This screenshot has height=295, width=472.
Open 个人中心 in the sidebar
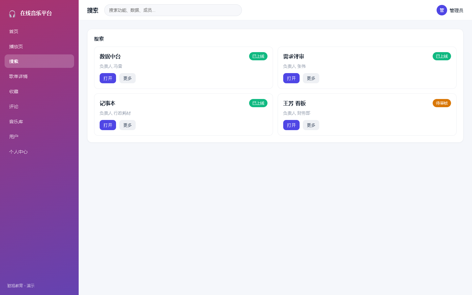pos(39,152)
